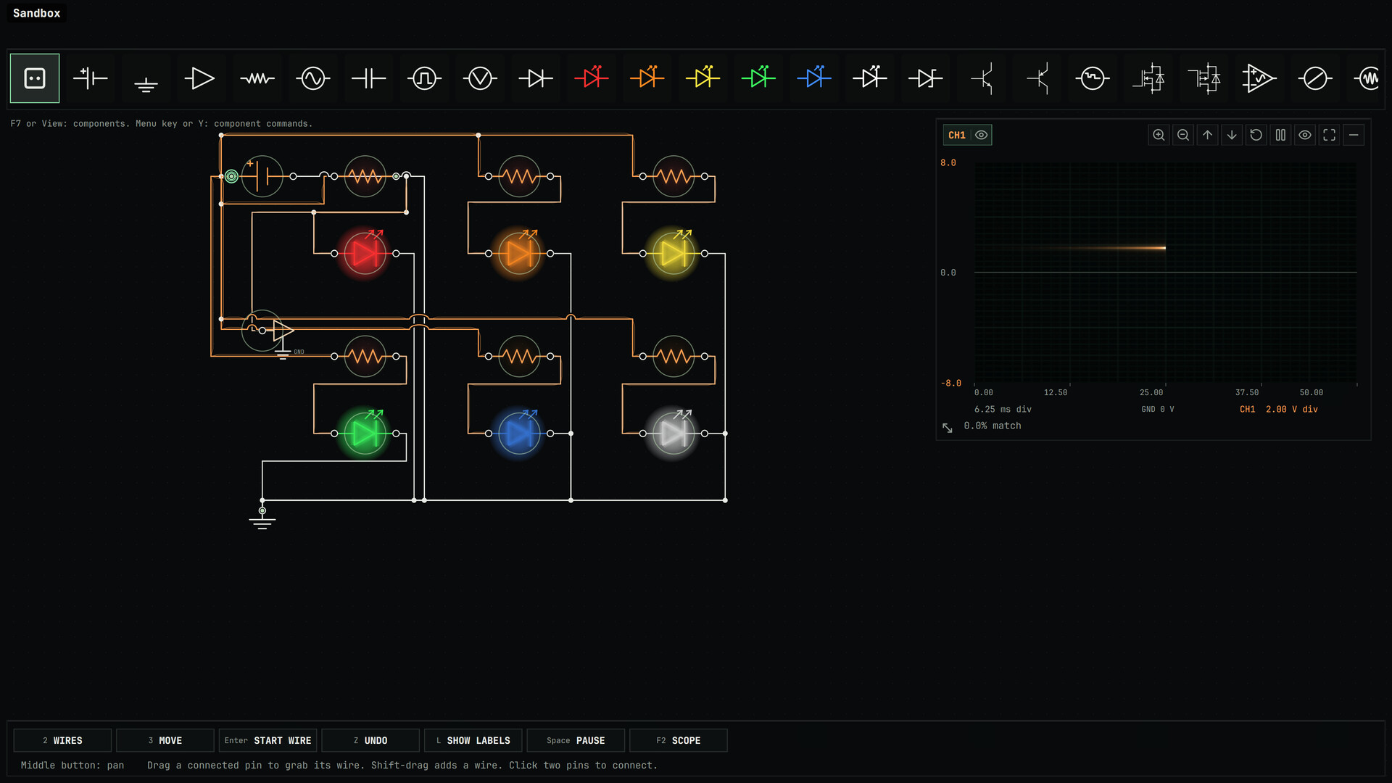1392x783 pixels.
Task: Choose the op-amp component in the toolbar
Action: click(x=1259, y=78)
